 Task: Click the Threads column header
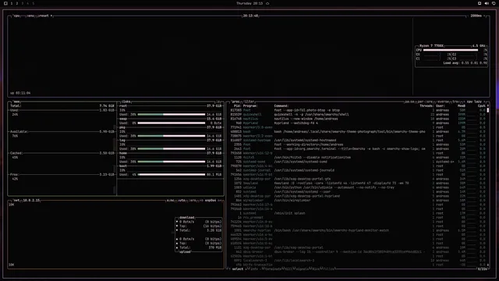point(426,106)
